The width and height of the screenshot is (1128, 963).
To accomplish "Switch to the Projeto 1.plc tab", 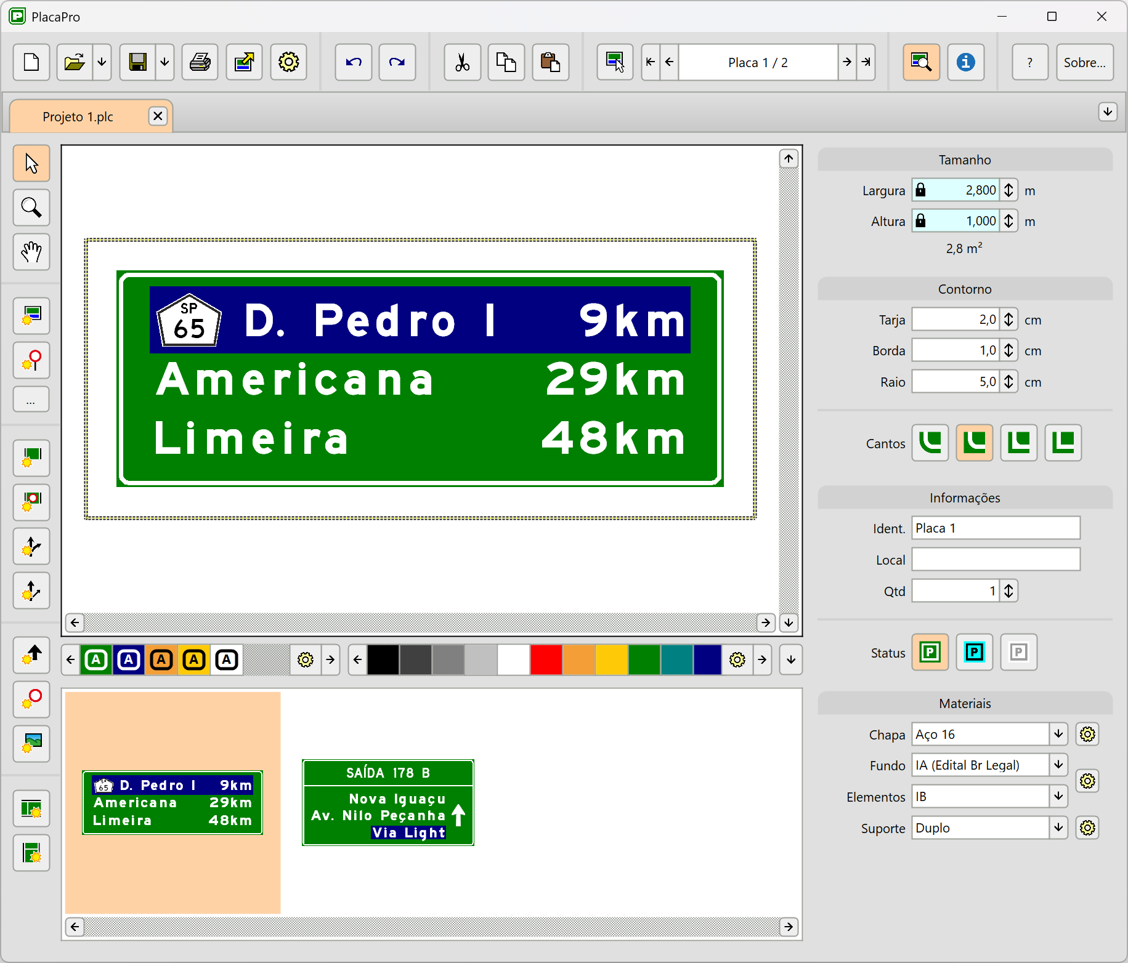I will [78, 117].
